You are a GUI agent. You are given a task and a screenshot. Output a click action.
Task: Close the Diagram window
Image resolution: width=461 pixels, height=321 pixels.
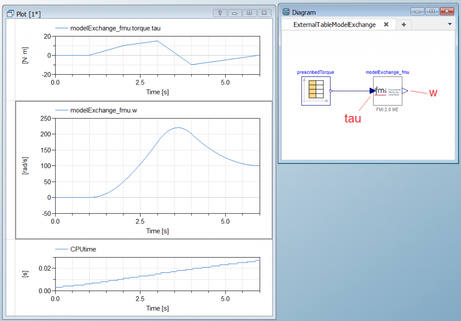[447, 11]
